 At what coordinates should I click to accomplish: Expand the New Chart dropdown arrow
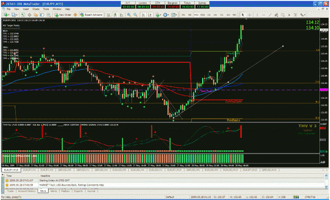pos(9,15)
